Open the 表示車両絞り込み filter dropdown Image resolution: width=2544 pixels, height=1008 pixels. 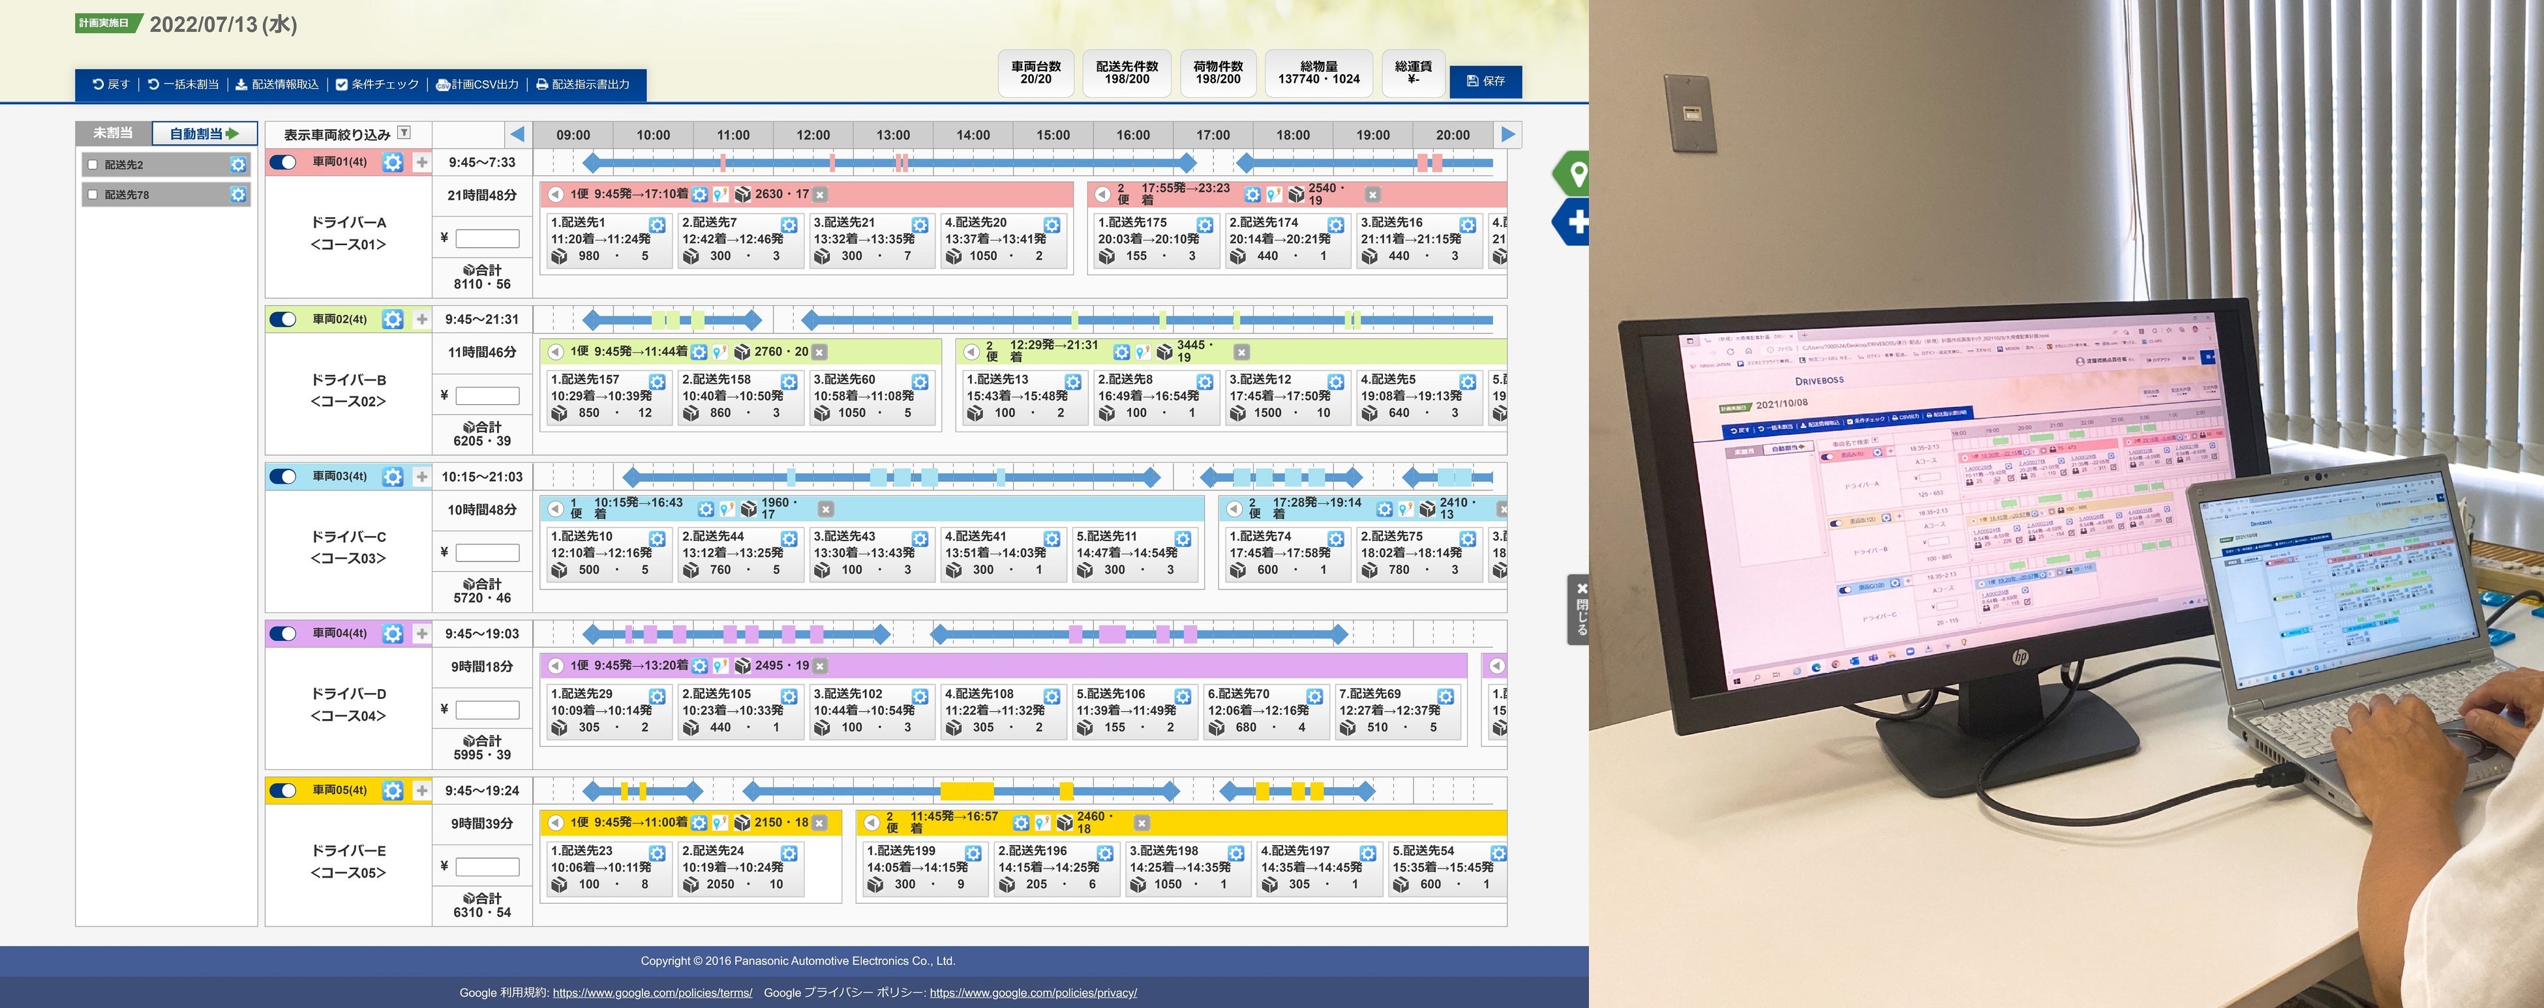tap(404, 133)
